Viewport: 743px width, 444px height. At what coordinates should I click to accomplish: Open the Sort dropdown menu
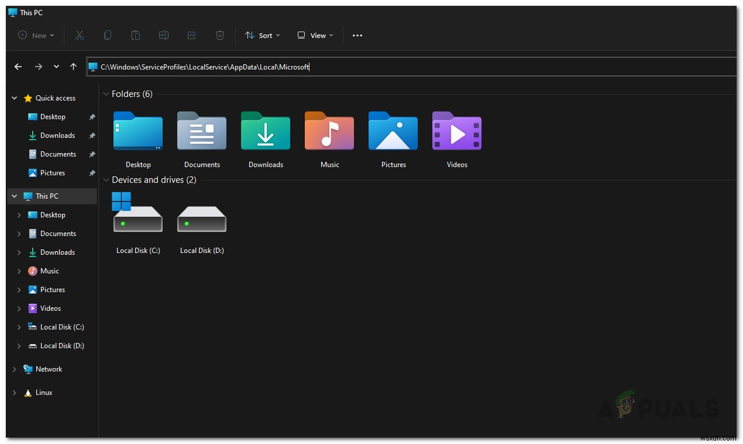click(262, 35)
